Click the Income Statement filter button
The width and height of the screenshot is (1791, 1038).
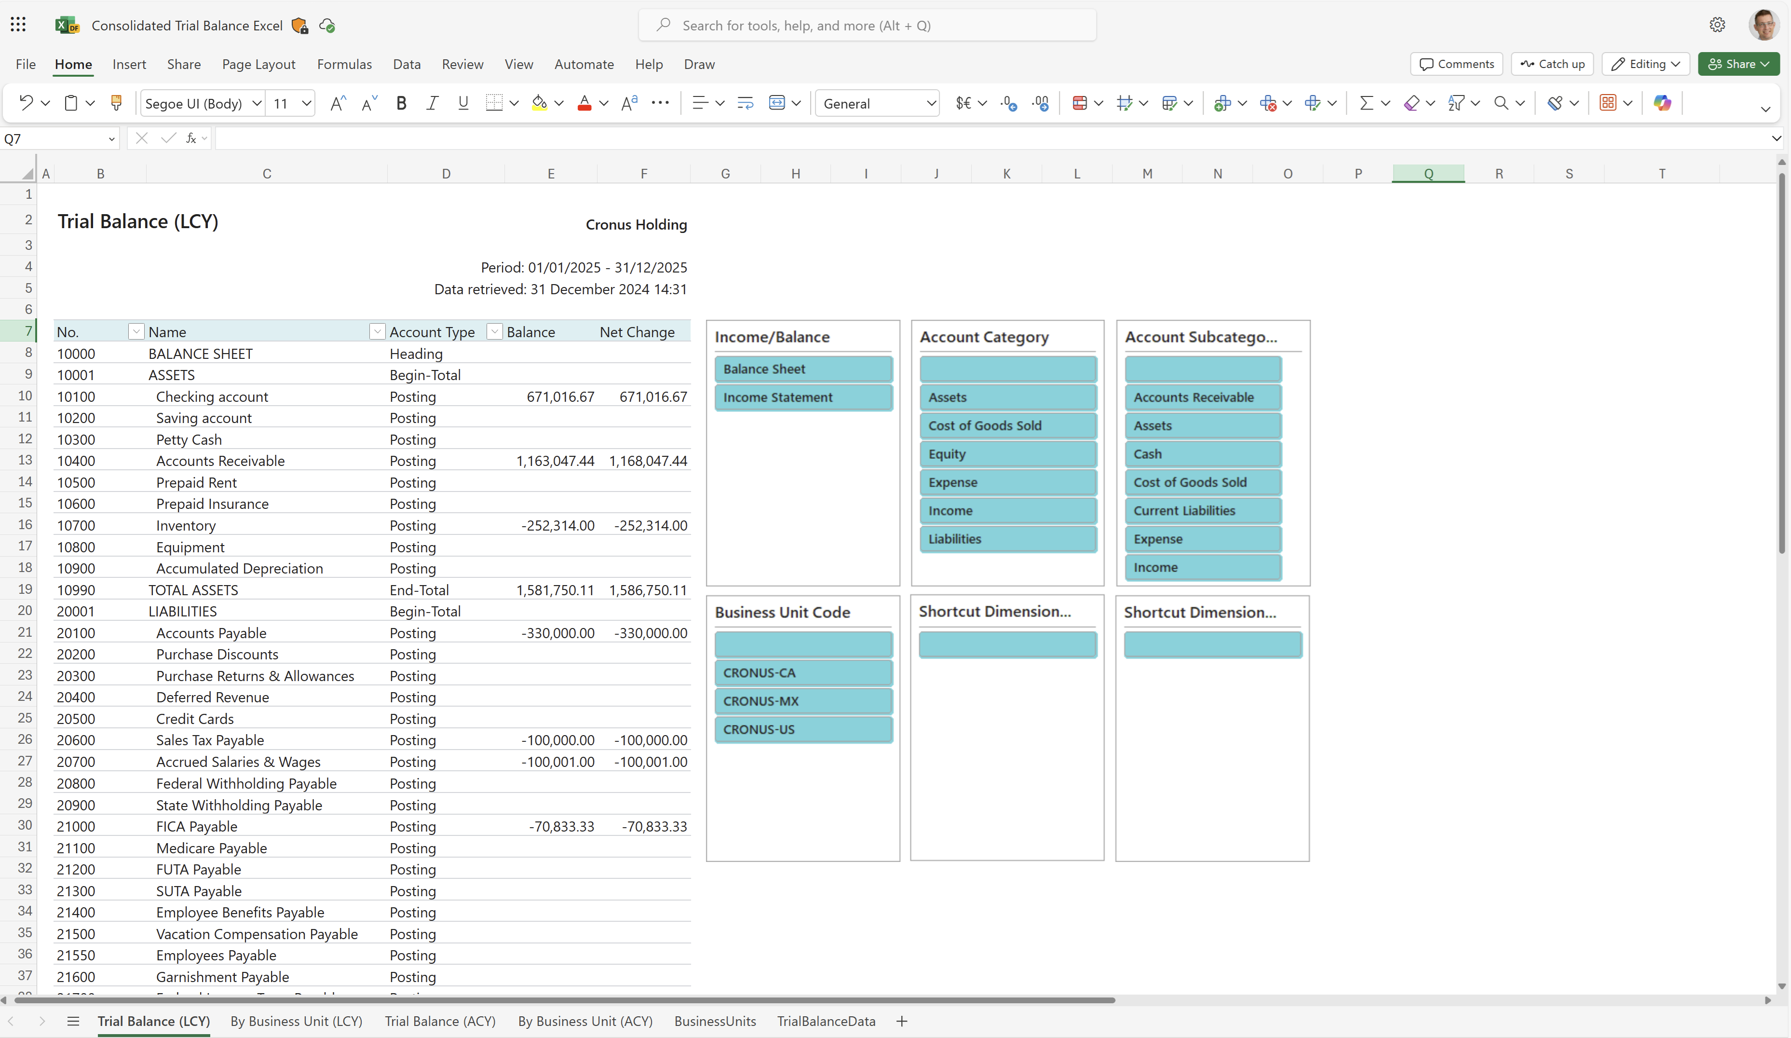[803, 396]
